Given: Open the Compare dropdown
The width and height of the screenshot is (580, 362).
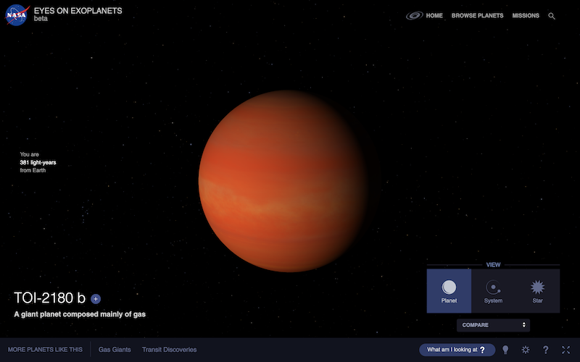Looking at the screenshot, I should click(x=493, y=325).
